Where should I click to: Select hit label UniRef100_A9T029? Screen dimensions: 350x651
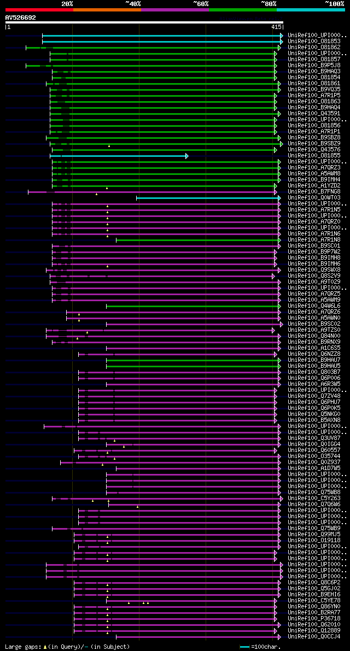[314, 283]
